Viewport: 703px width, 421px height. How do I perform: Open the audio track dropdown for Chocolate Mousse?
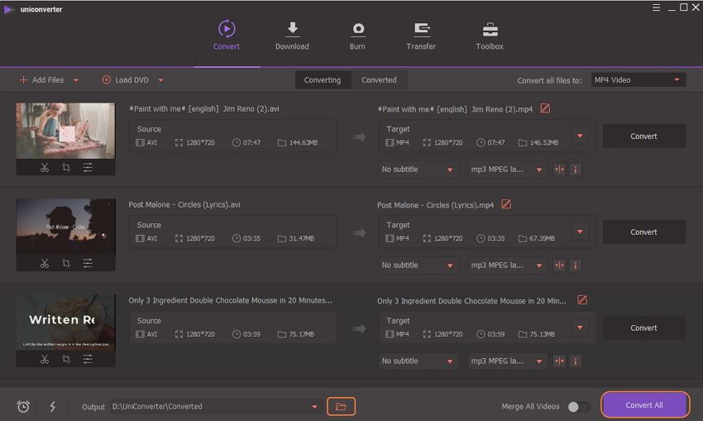[507, 361]
